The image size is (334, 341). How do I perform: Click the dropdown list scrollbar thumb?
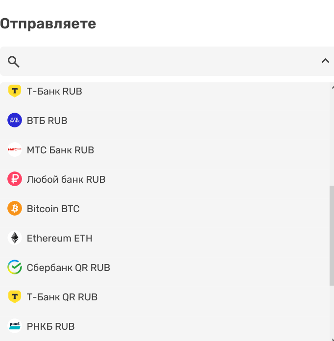(332, 235)
